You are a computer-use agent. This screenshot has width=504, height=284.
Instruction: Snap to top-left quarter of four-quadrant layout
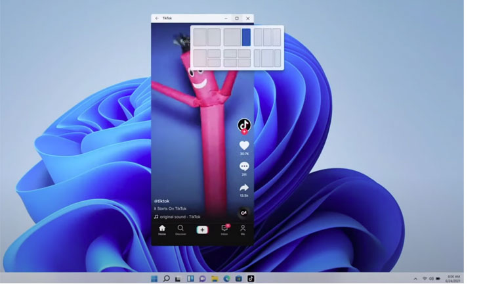coord(230,53)
